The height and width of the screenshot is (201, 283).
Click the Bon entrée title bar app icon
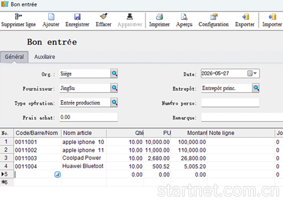pyautogui.click(x=5, y=4)
